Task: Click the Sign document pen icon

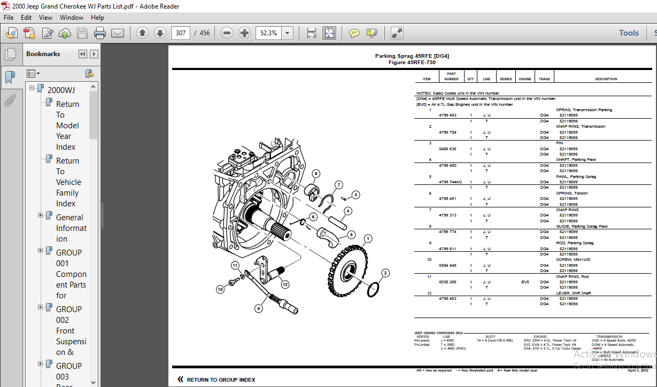Action: pos(48,33)
